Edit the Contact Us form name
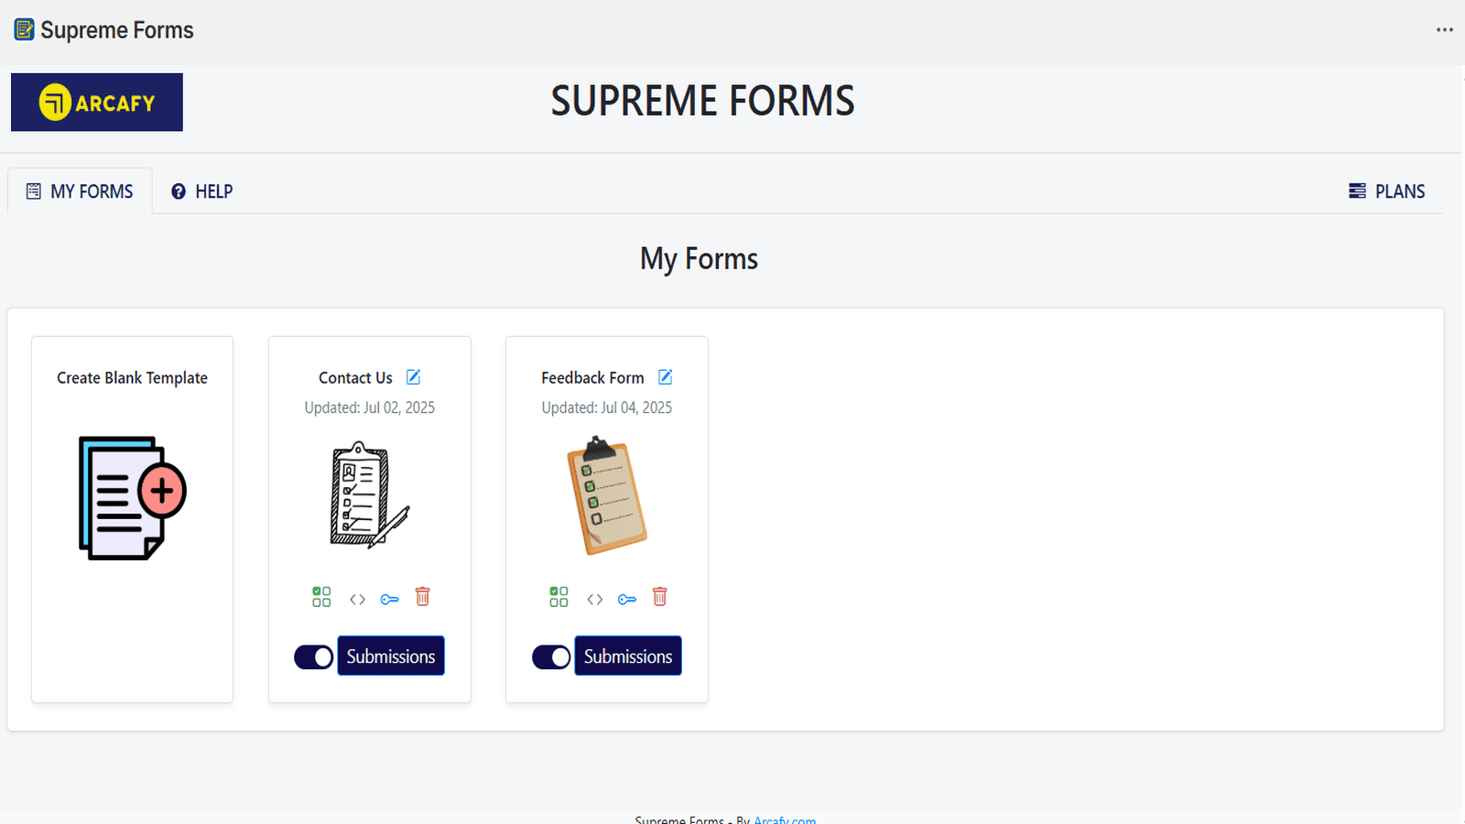The image size is (1465, 824). point(414,376)
